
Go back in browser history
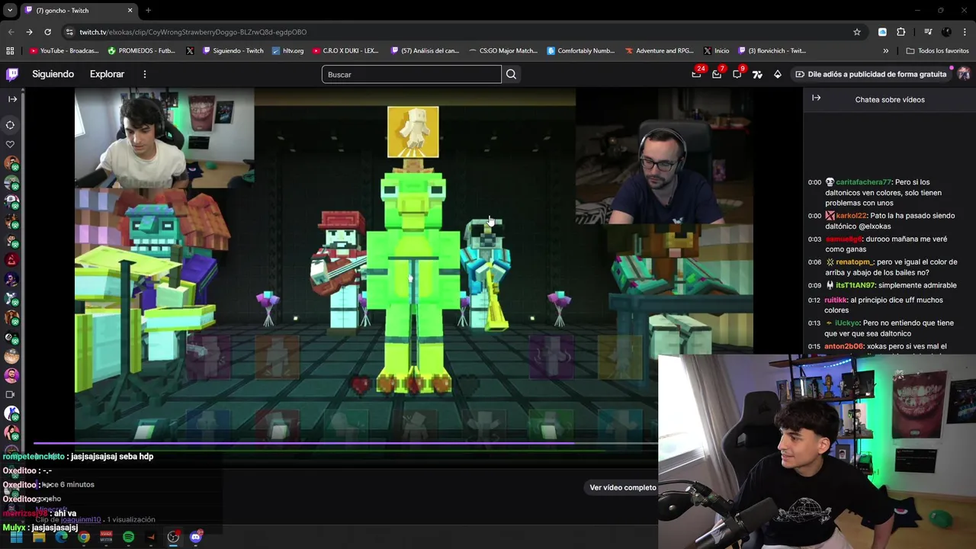[x=11, y=32]
